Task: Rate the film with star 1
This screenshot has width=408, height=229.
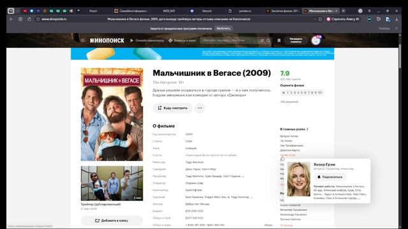Action: (288, 93)
